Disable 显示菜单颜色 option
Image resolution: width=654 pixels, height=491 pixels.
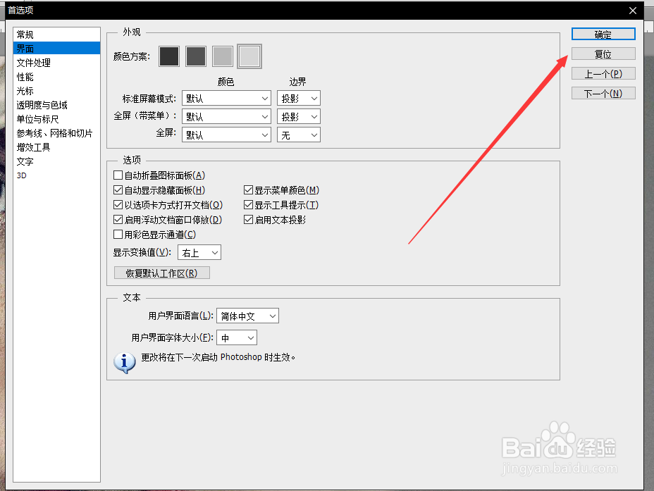click(x=249, y=189)
